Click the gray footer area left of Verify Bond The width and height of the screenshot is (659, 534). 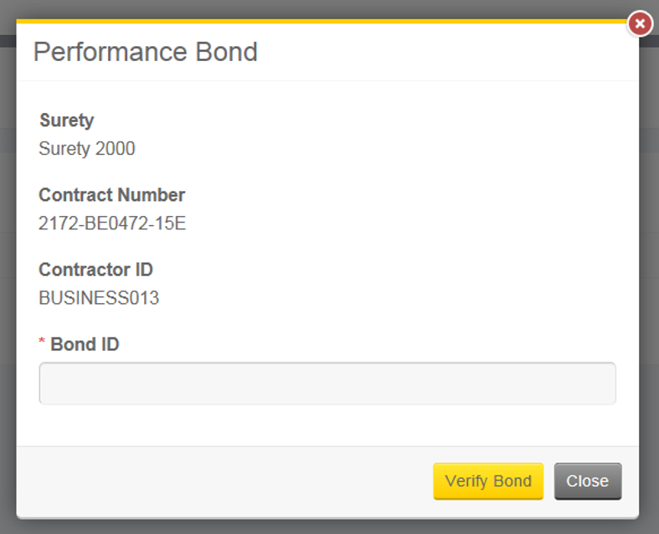[x=218, y=481]
